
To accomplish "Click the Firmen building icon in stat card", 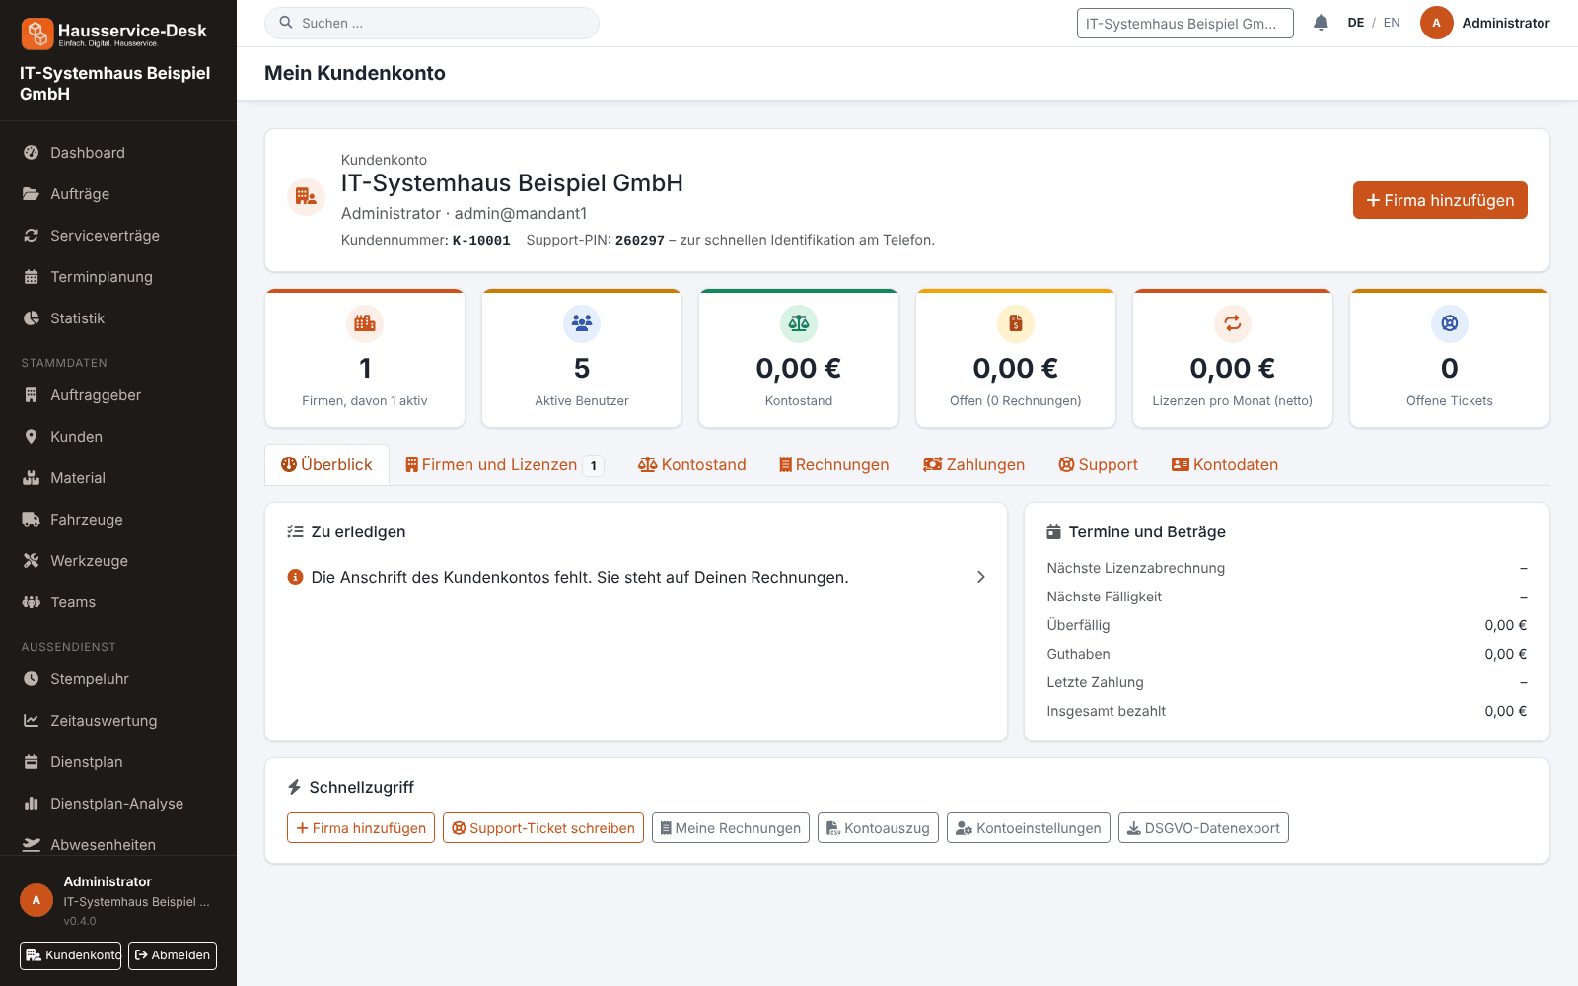I will pyautogui.click(x=365, y=323).
